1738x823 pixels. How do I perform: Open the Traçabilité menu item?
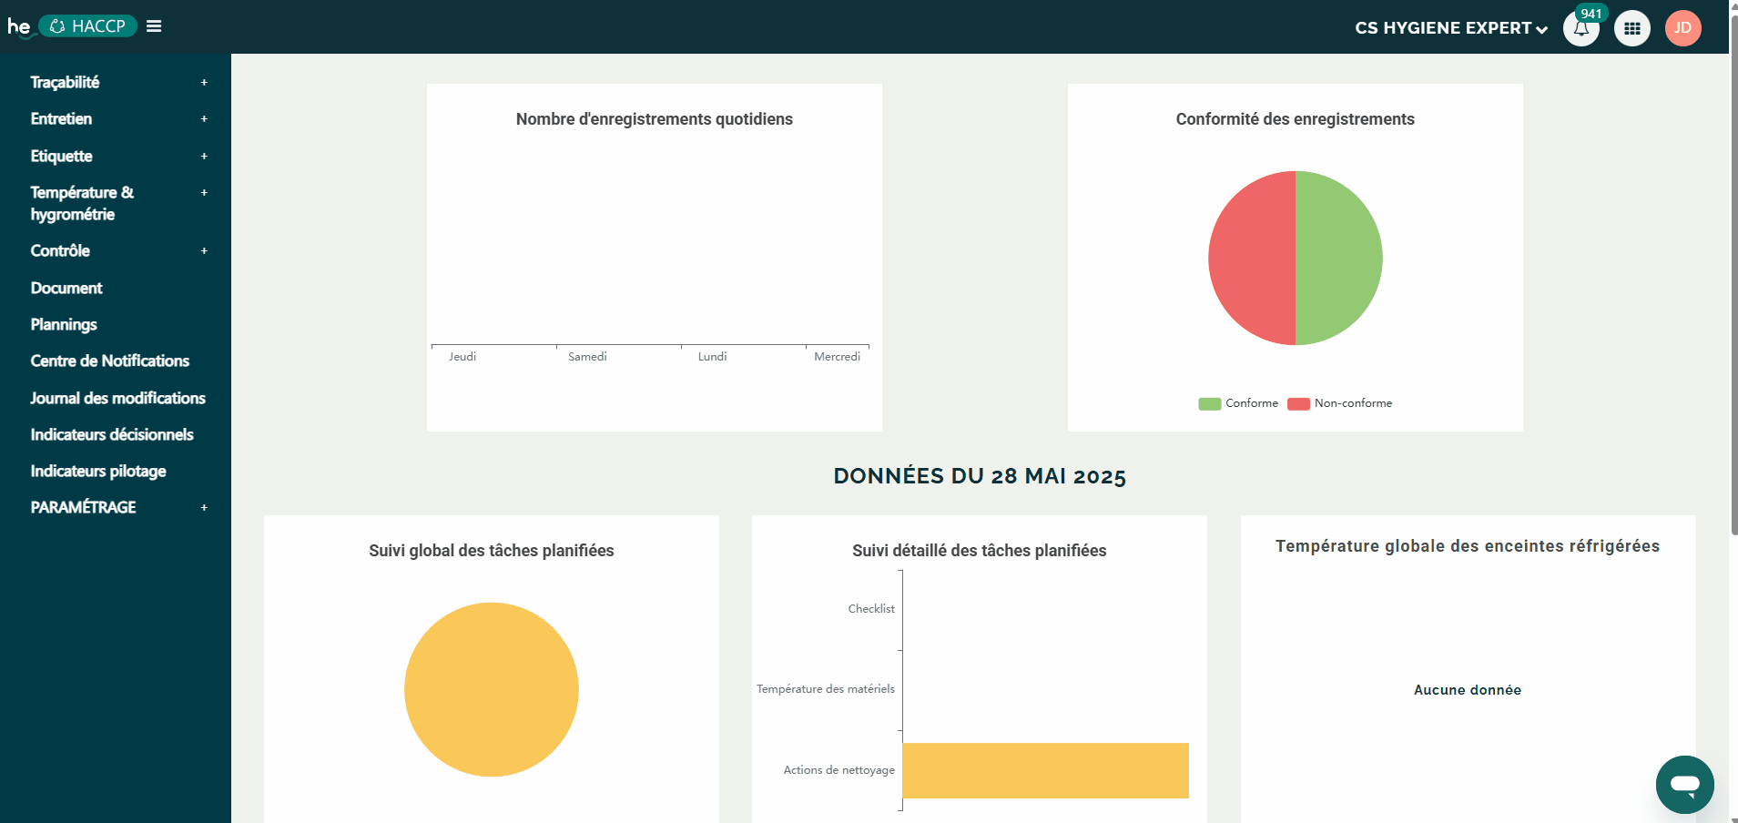(65, 82)
